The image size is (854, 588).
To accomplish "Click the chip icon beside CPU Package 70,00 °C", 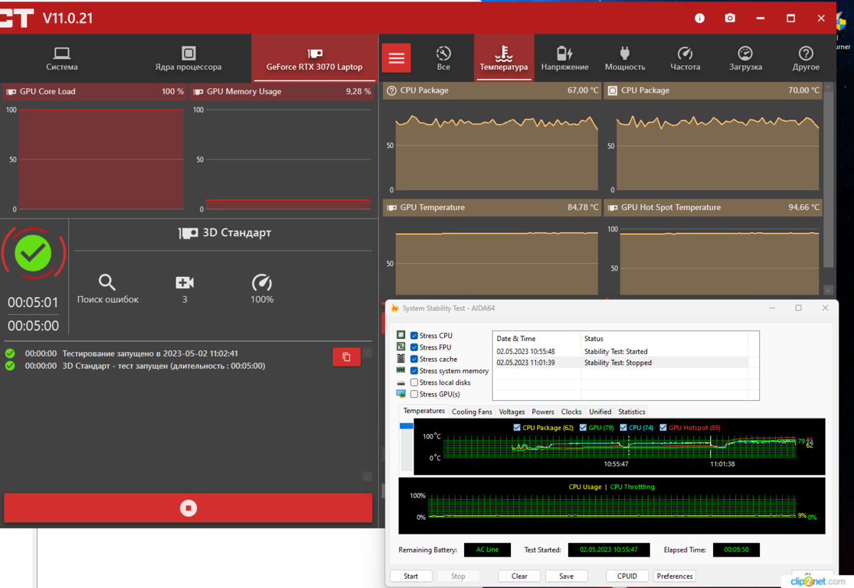I will (612, 90).
